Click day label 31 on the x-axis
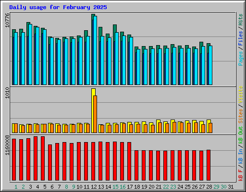Image resolution: width=246 pixels, height=192 pixels. [x=231, y=187]
